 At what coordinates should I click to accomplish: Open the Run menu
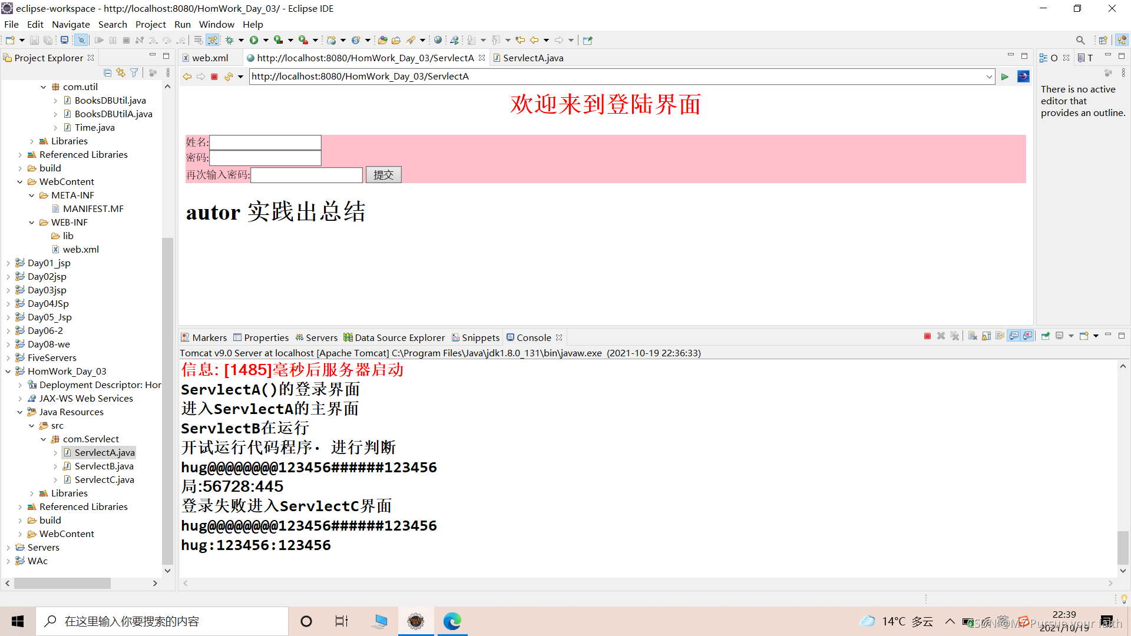pos(182,24)
